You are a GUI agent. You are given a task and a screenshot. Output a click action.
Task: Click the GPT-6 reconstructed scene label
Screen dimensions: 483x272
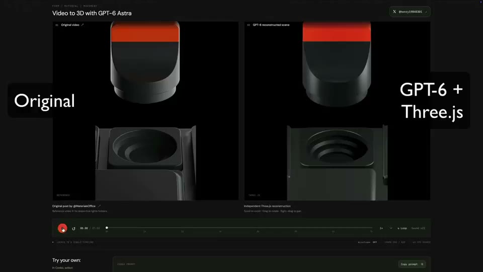pos(271,25)
